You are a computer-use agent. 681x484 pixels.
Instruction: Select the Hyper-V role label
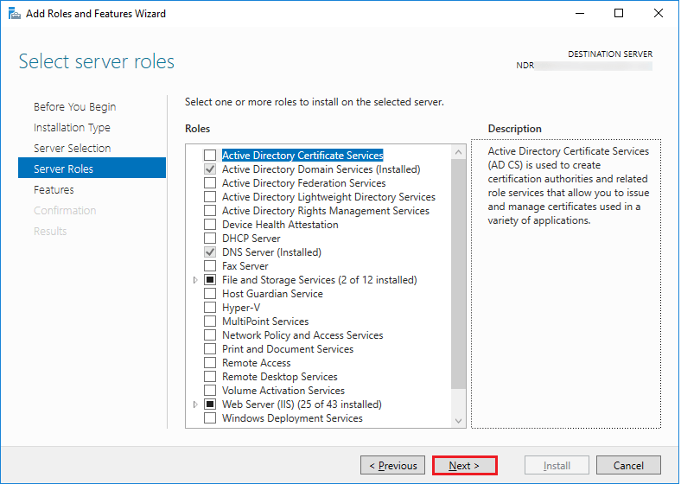241,308
